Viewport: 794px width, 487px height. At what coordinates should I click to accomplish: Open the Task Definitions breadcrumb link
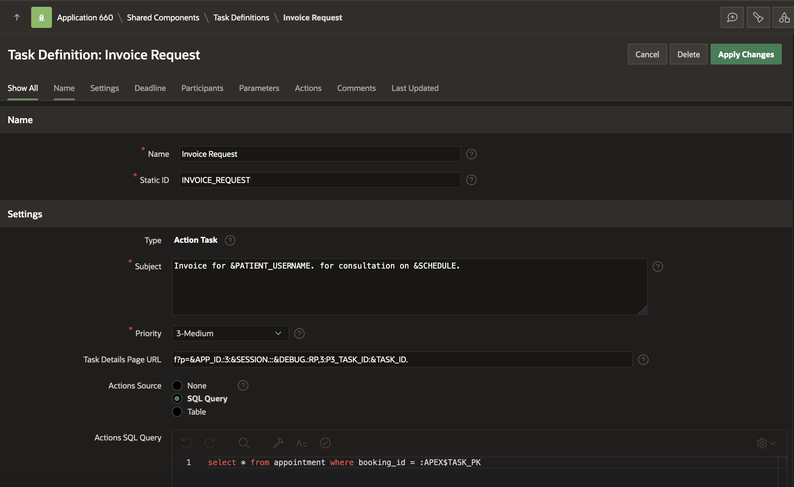pyautogui.click(x=241, y=18)
